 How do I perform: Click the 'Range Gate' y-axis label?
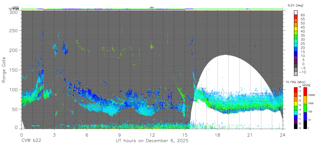tap(4, 70)
